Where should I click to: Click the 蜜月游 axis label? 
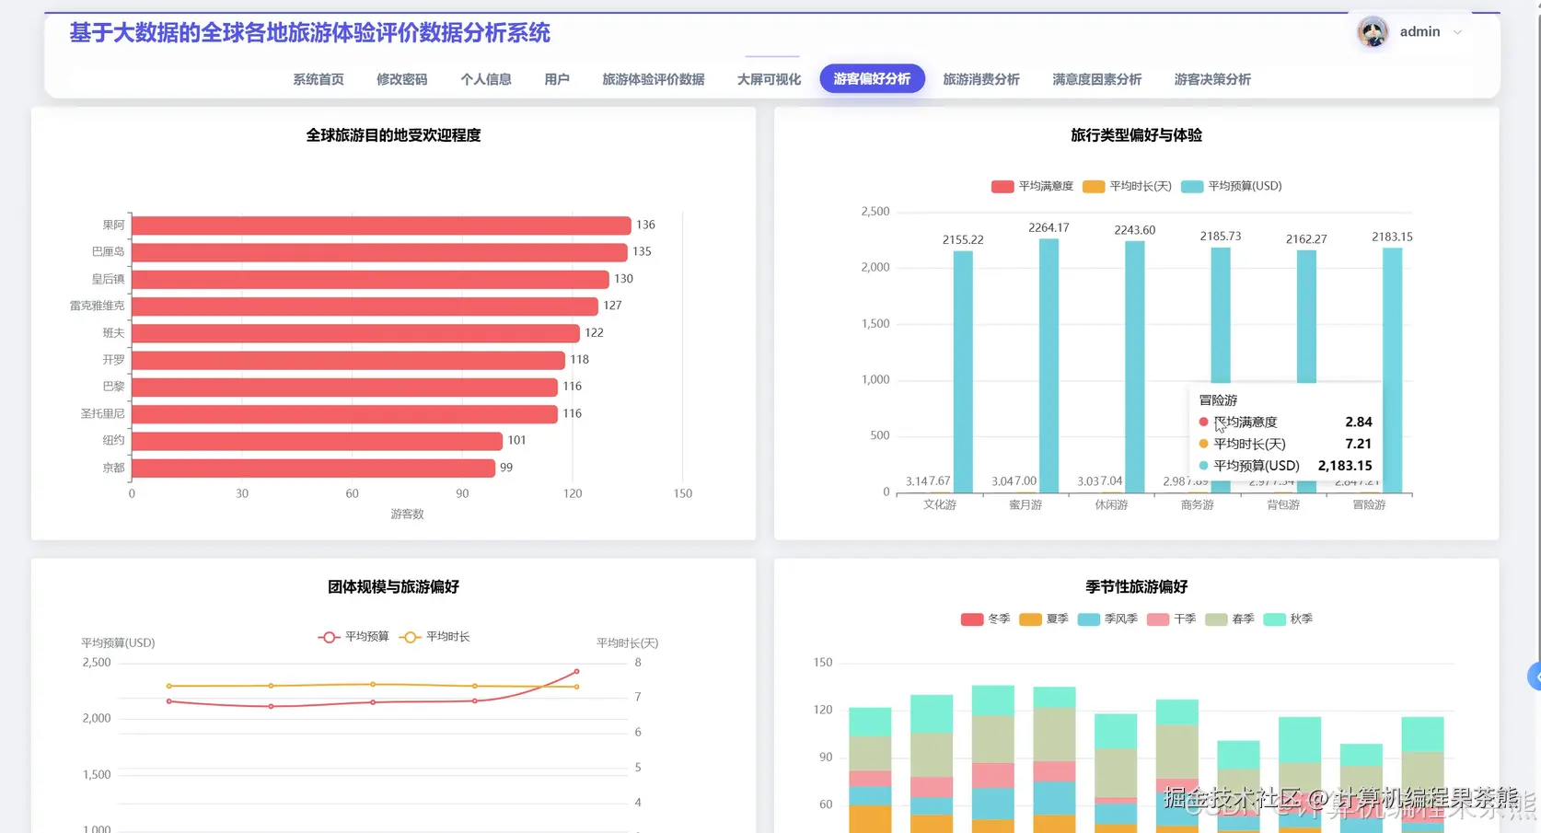1025,505
